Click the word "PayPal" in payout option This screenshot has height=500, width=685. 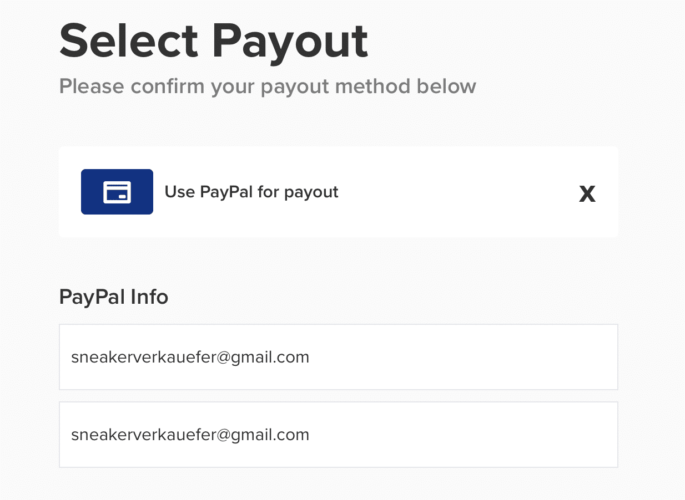pyautogui.click(x=226, y=192)
